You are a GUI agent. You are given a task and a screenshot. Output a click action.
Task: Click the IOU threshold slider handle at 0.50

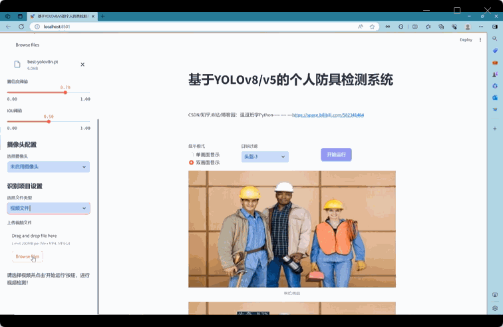coord(49,121)
